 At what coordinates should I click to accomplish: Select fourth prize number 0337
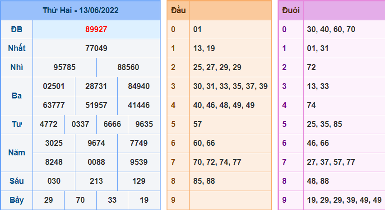tap(80, 124)
